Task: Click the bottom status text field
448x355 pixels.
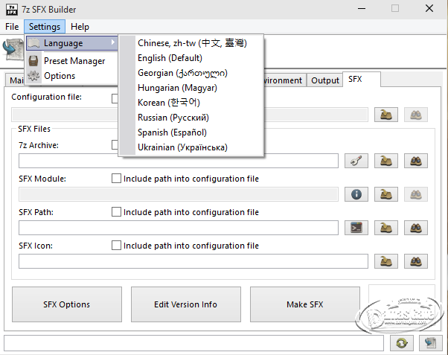Action: tap(193, 343)
